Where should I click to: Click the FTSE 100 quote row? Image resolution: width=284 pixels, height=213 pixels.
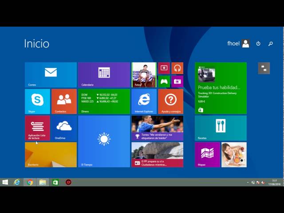point(99,98)
